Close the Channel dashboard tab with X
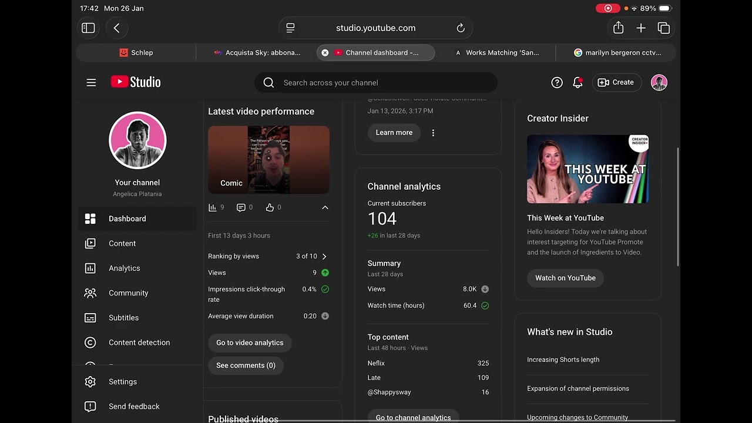This screenshot has height=423, width=752. coord(325,53)
